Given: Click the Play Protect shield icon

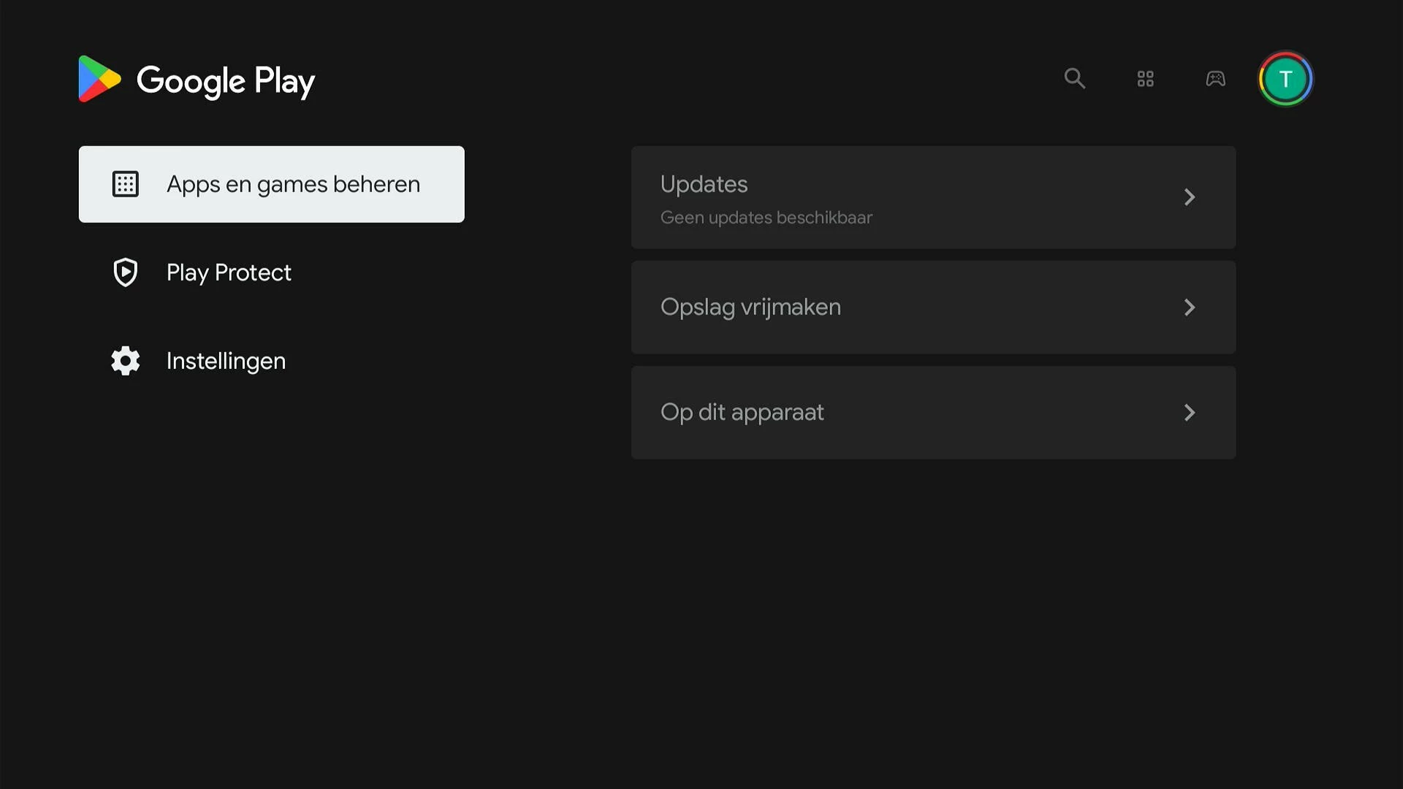Looking at the screenshot, I should (x=125, y=272).
